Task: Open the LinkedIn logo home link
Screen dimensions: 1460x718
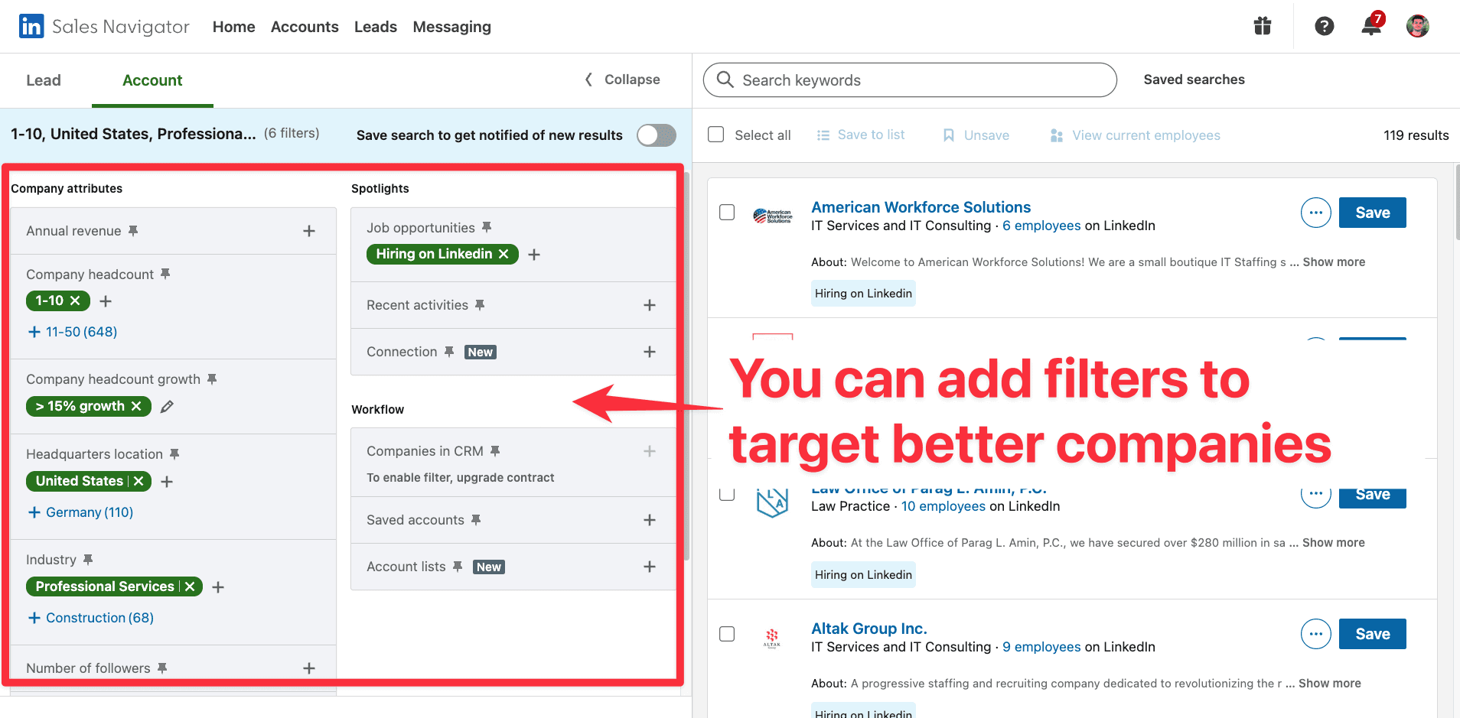Action: [31, 26]
